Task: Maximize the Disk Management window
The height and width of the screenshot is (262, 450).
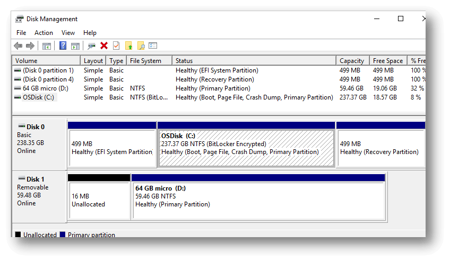Action: [x=401, y=19]
